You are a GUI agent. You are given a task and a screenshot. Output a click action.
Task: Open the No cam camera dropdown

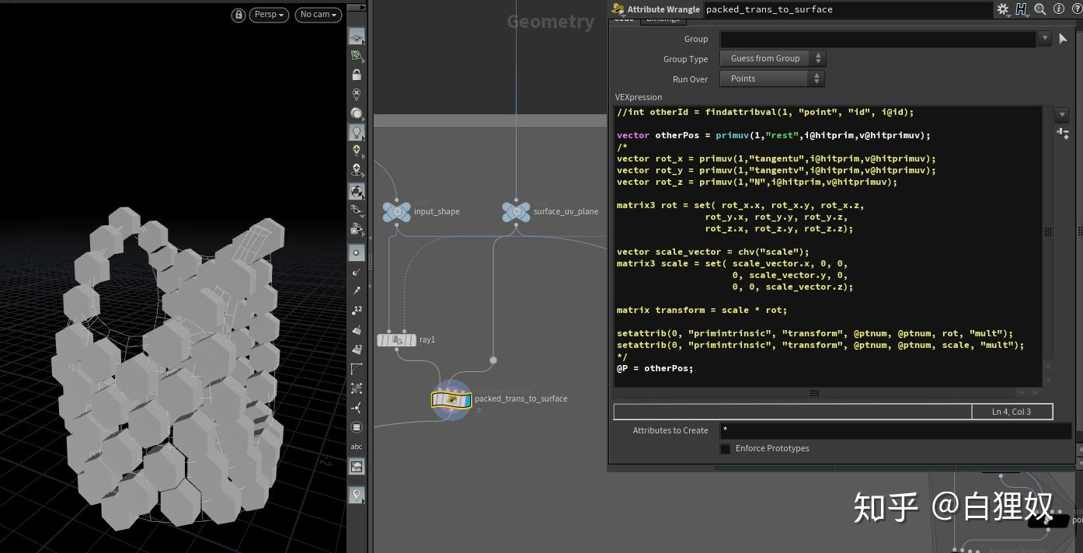click(x=319, y=15)
